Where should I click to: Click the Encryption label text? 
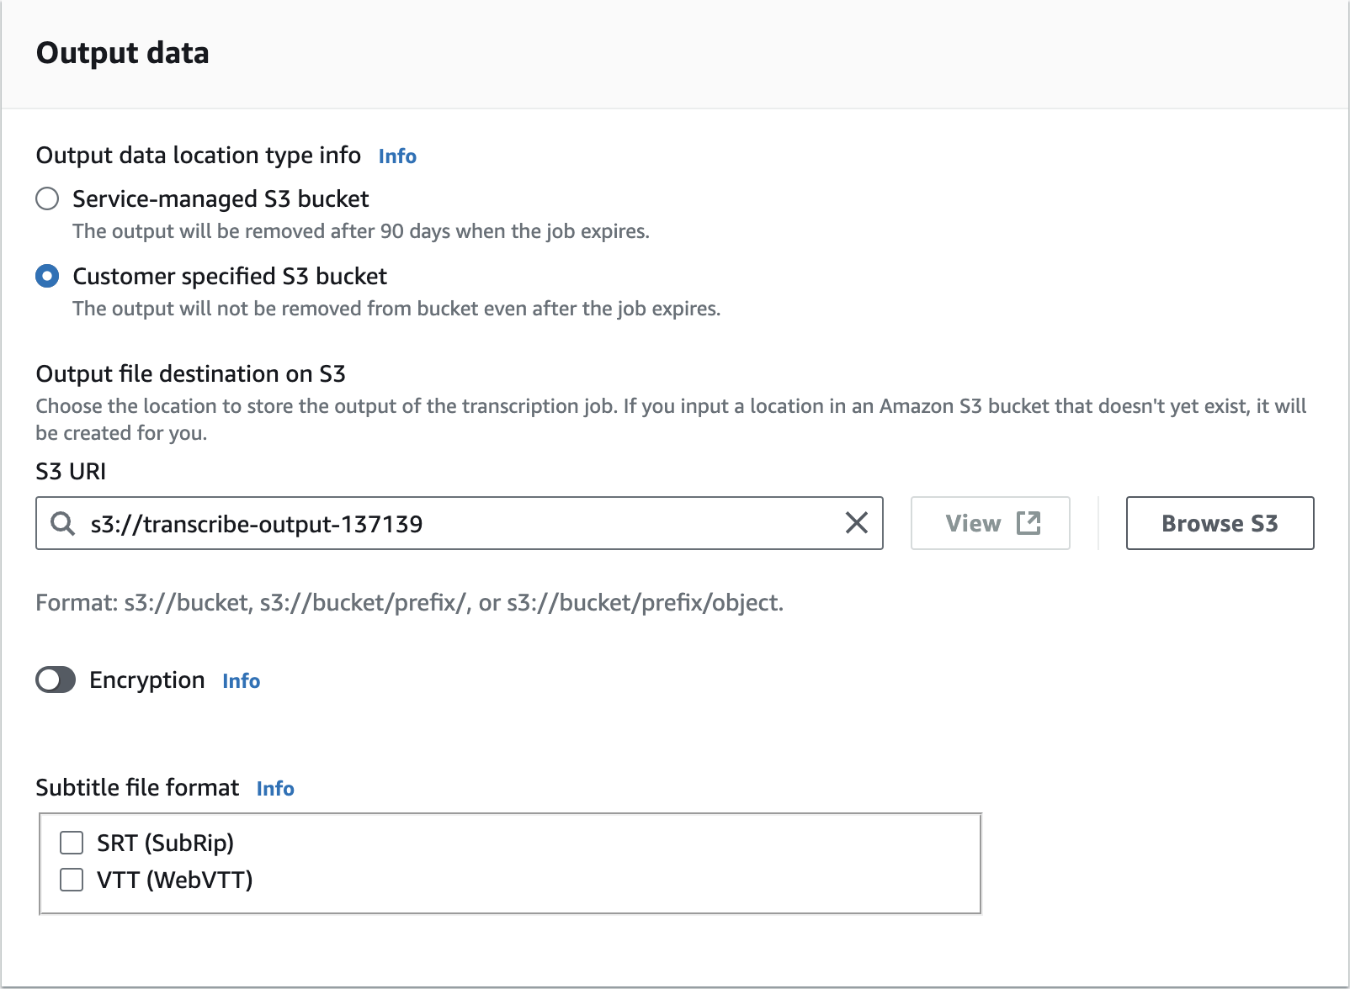(x=147, y=680)
